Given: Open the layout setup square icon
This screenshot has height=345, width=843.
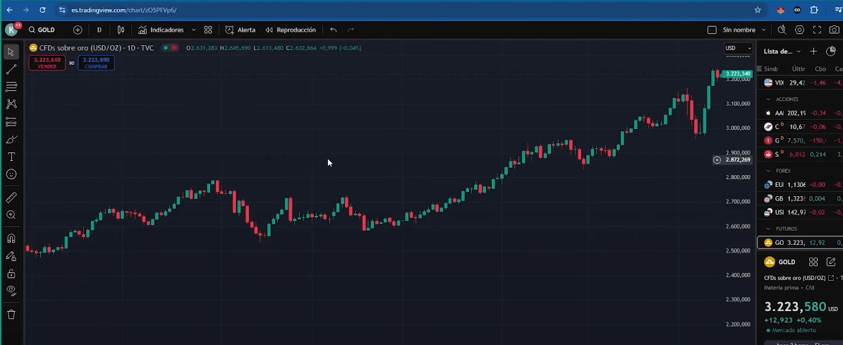Looking at the screenshot, I should click(712, 30).
